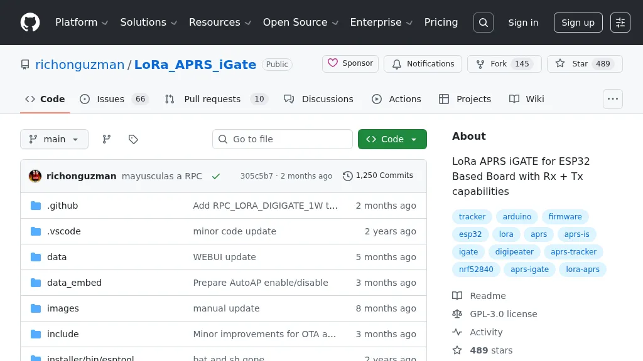This screenshot has width=643, height=361.
Task: Fork the repository with the Fork button
Action: (x=504, y=64)
